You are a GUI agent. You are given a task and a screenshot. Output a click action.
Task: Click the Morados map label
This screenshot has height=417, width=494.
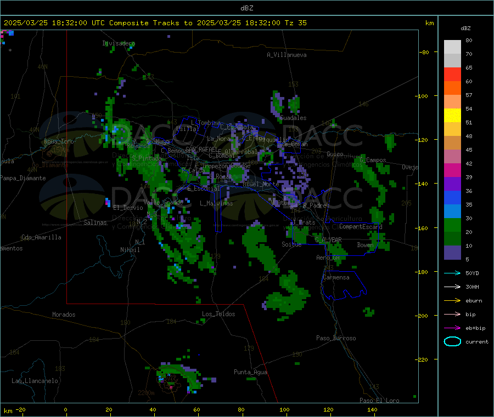pyautogui.click(x=64, y=315)
